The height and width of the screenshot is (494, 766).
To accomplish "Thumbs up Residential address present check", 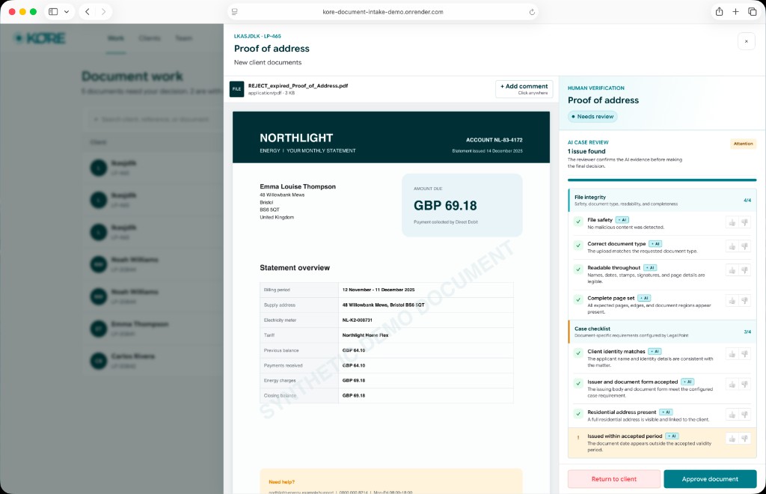I will (x=732, y=415).
